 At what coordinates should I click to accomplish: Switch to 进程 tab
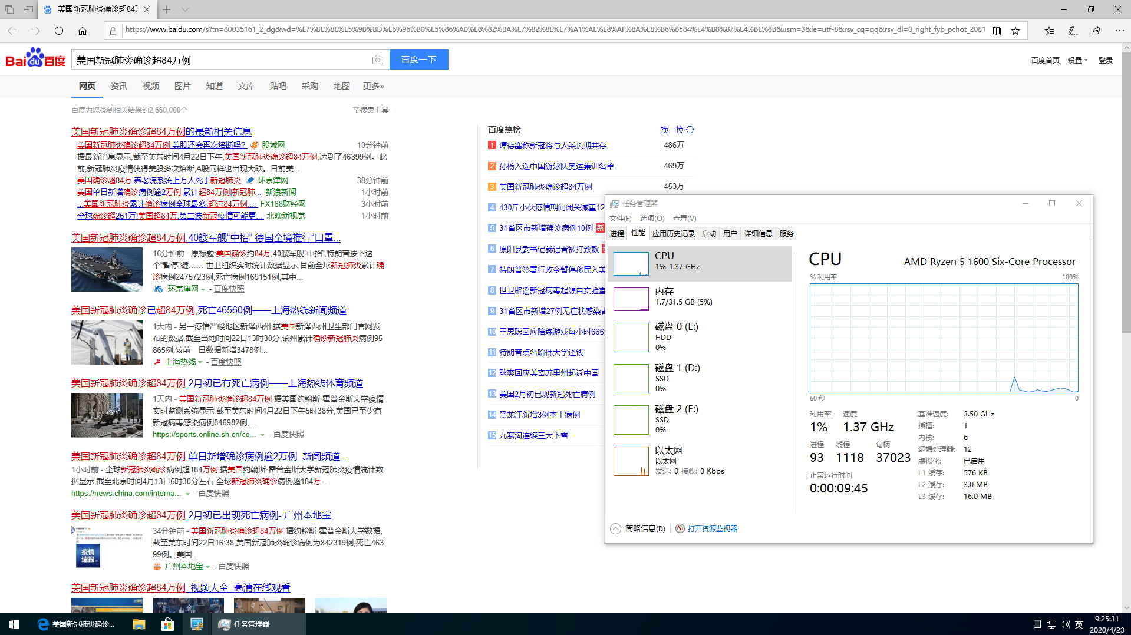(x=617, y=234)
